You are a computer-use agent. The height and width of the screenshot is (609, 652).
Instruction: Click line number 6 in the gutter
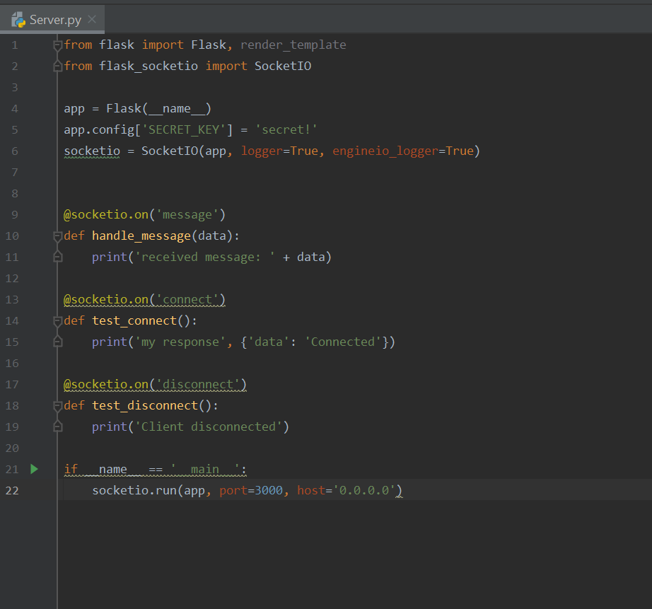coord(15,151)
